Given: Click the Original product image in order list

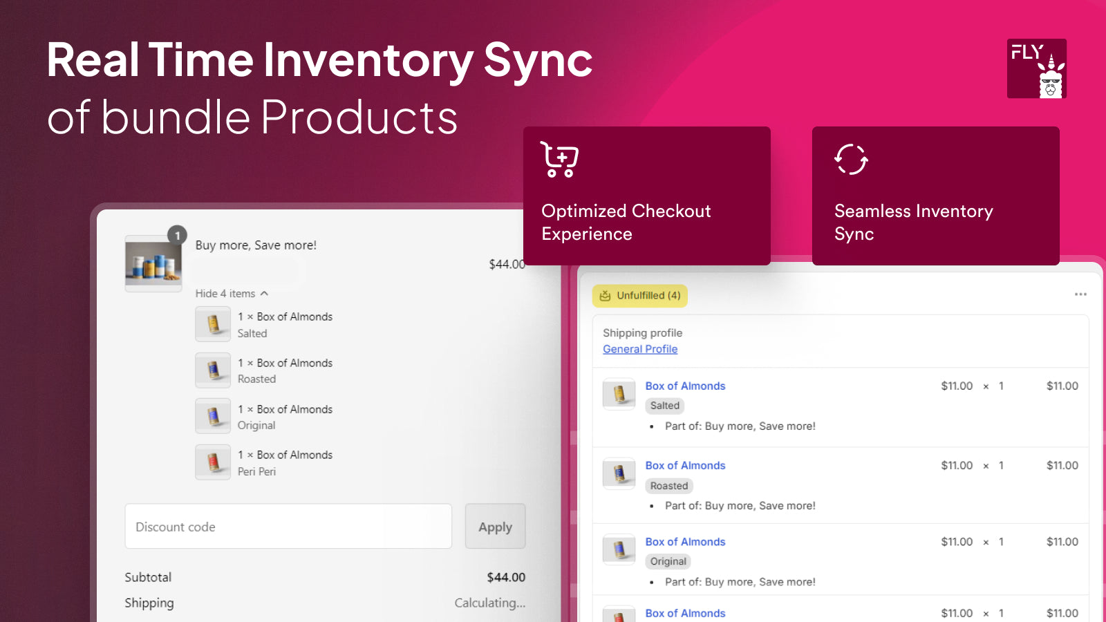Looking at the screenshot, I should 619,549.
